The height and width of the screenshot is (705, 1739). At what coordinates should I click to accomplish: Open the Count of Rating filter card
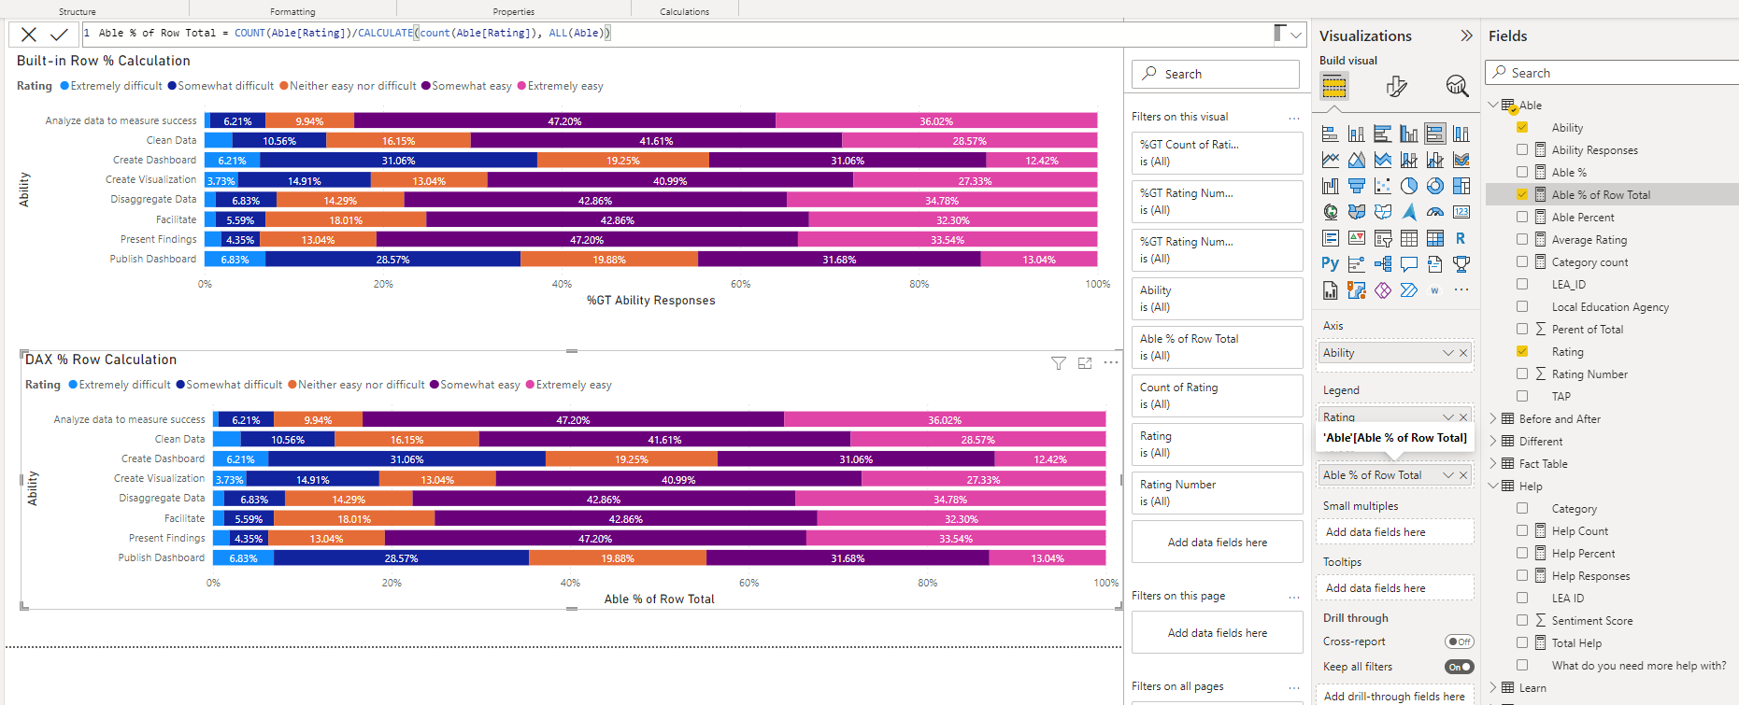[1217, 396]
